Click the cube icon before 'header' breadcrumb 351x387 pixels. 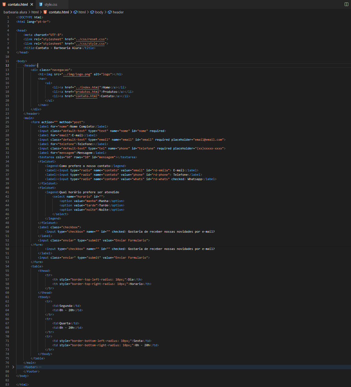[110, 12]
